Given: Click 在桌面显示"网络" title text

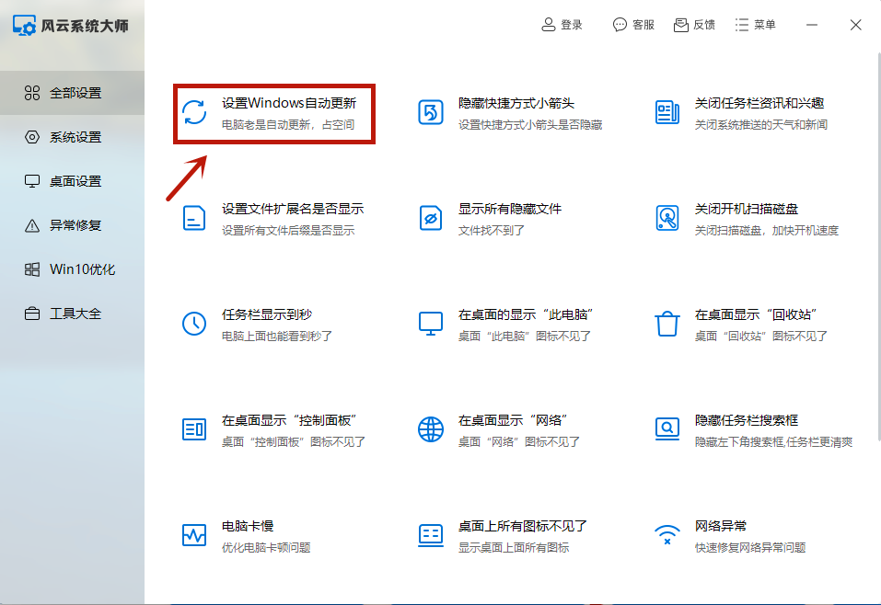Looking at the screenshot, I should [x=513, y=420].
